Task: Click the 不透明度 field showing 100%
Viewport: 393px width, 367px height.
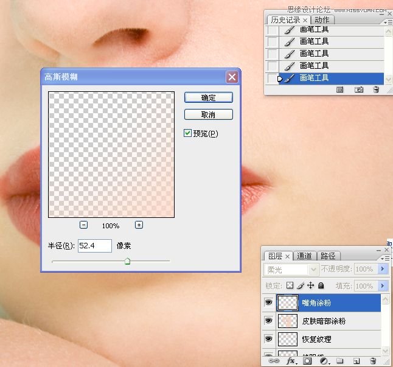Action: [x=366, y=269]
